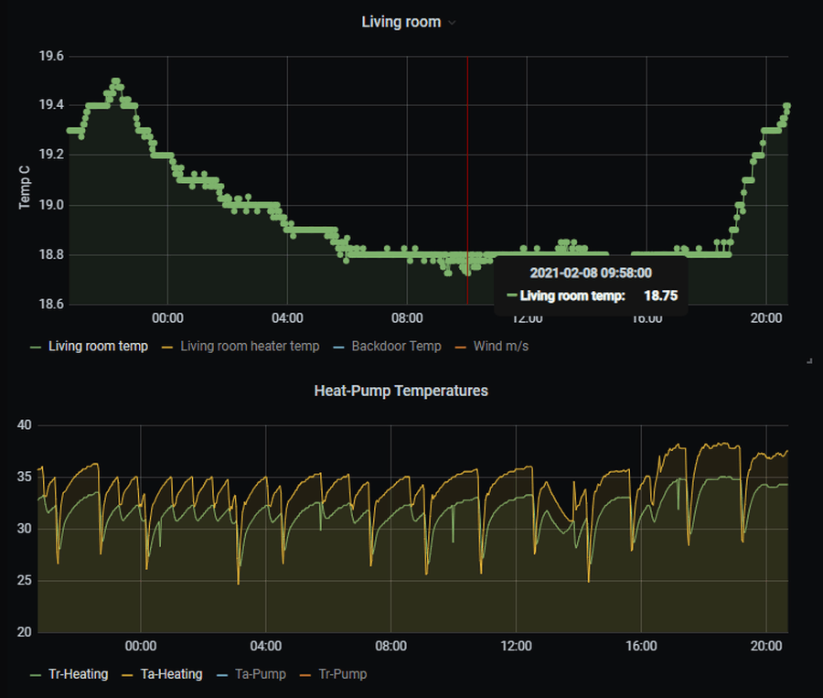Click 20:00 label under Heat-Pump chart
The image size is (823, 698).
765,646
